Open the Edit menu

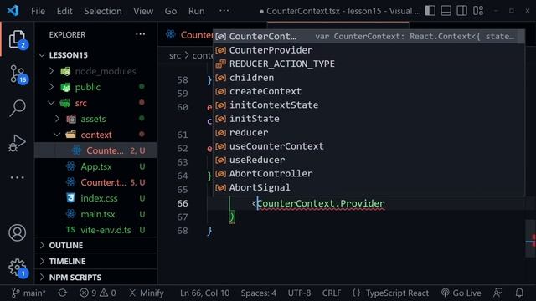point(64,11)
